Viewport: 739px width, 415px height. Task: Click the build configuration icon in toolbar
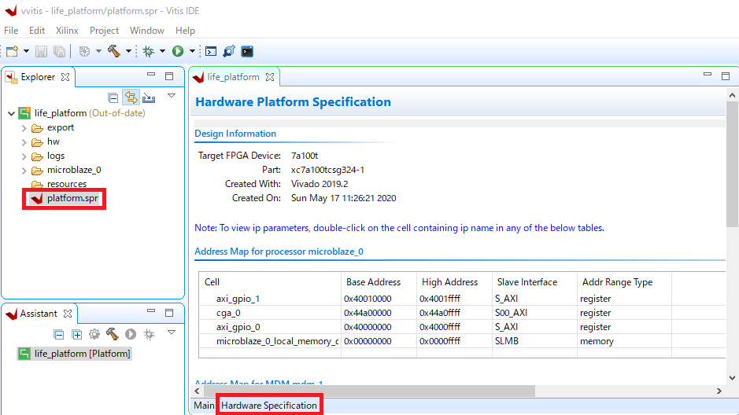[x=84, y=51]
